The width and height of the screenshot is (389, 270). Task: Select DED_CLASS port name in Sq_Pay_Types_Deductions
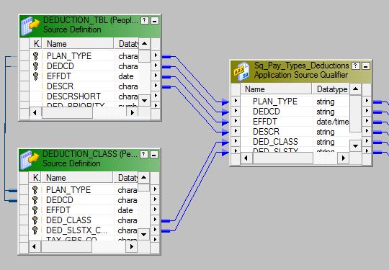coord(275,142)
